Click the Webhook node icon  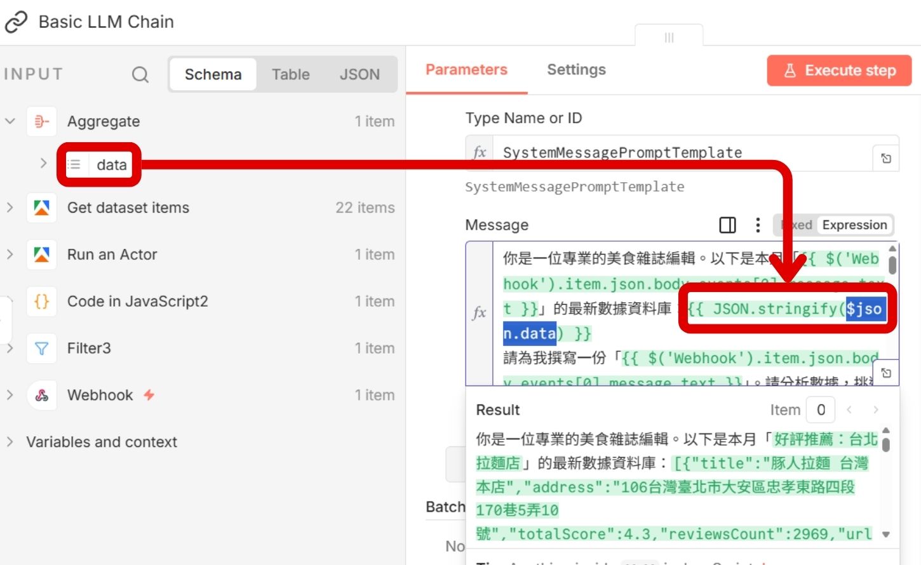(41, 395)
